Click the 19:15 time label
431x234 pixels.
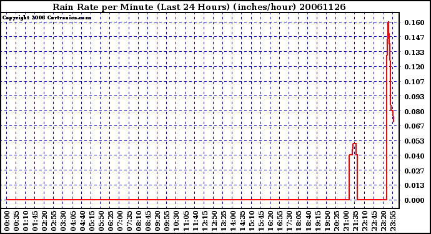click(317, 221)
